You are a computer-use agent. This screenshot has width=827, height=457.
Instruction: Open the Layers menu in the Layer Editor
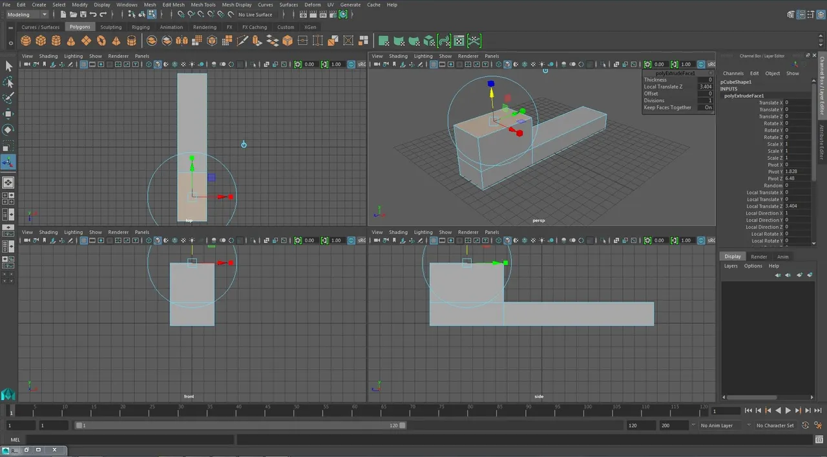click(x=731, y=266)
